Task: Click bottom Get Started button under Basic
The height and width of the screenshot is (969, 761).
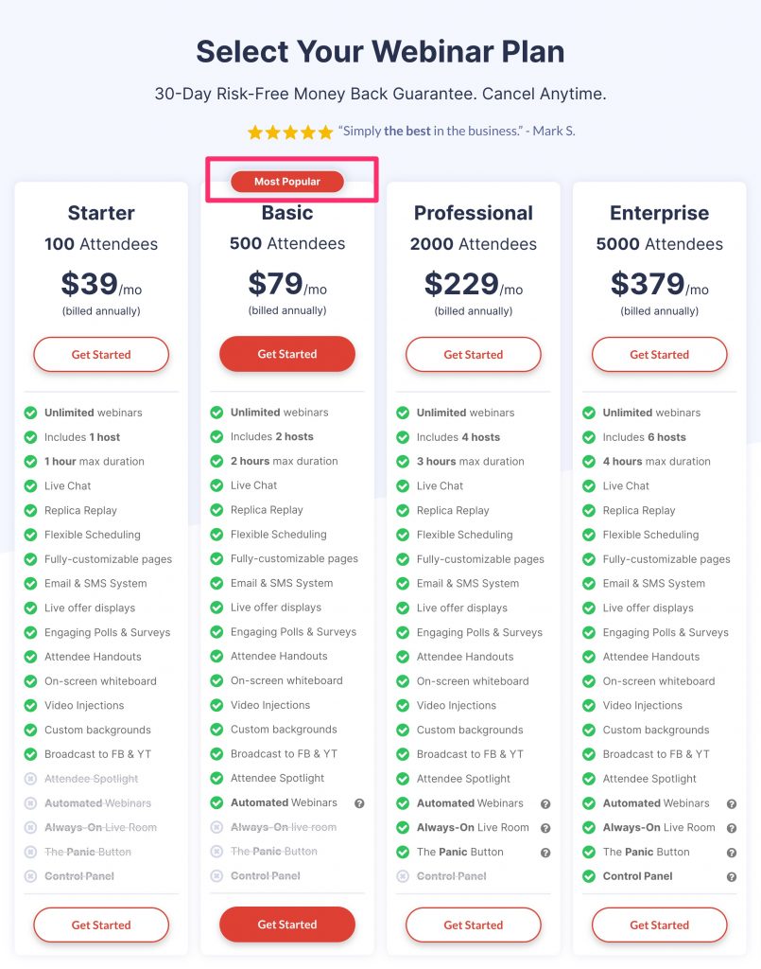Action: [287, 925]
